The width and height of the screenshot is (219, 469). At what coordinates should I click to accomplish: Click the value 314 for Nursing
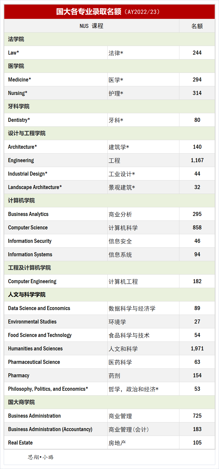pos(197,93)
